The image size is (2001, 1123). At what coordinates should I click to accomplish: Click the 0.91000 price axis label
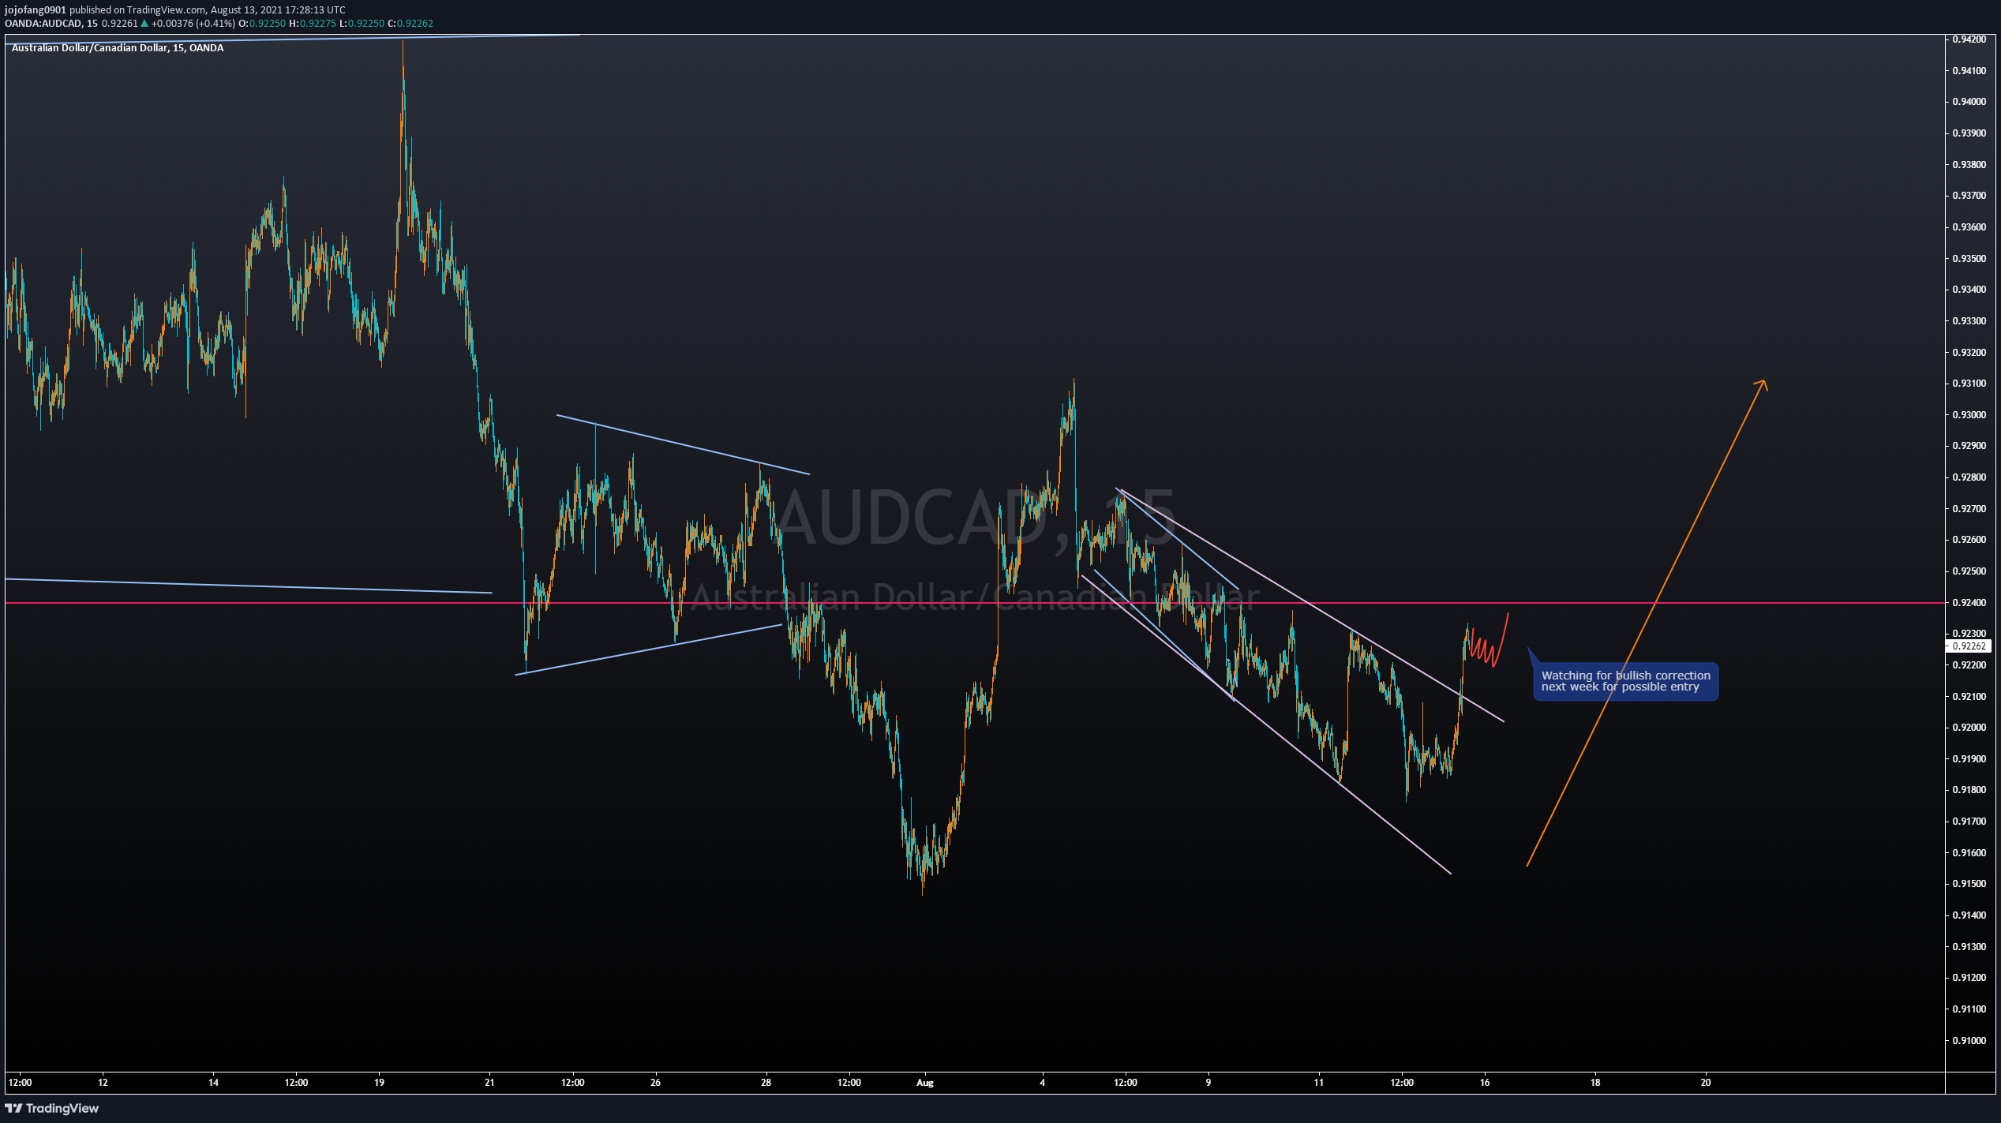1969,1040
